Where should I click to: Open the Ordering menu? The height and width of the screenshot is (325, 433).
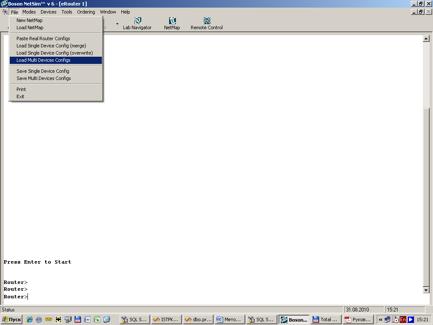coord(86,12)
